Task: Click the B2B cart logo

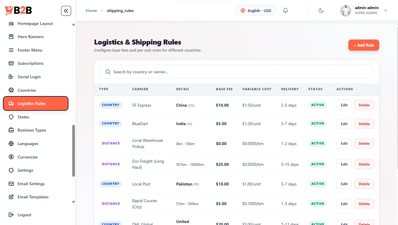Action: [x=18, y=11]
